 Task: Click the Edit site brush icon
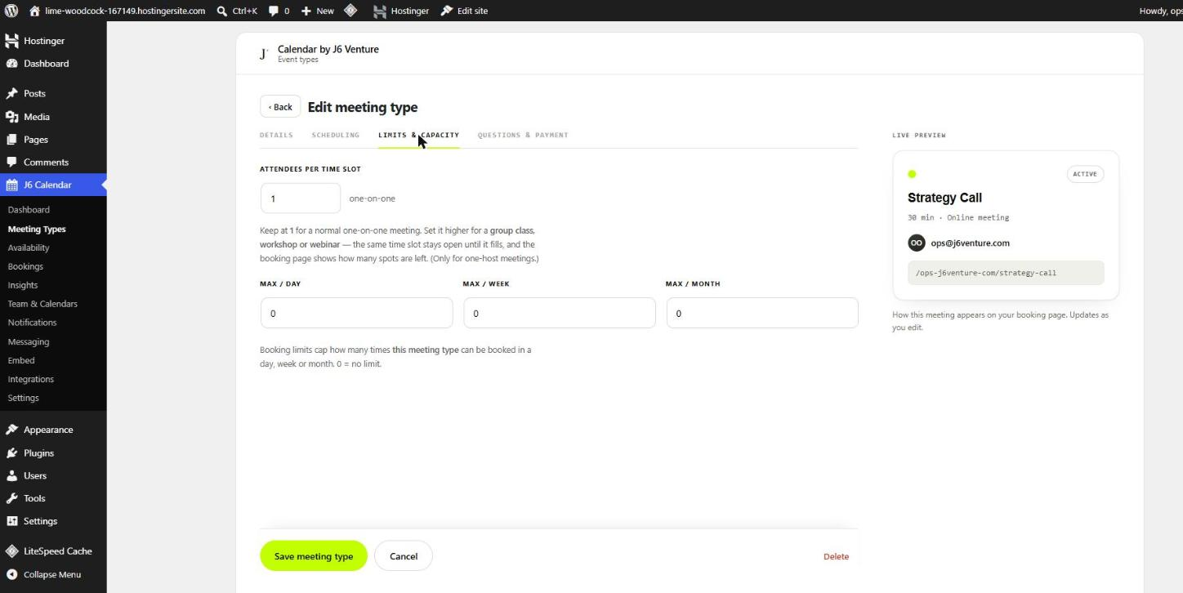pyautogui.click(x=447, y=11)
